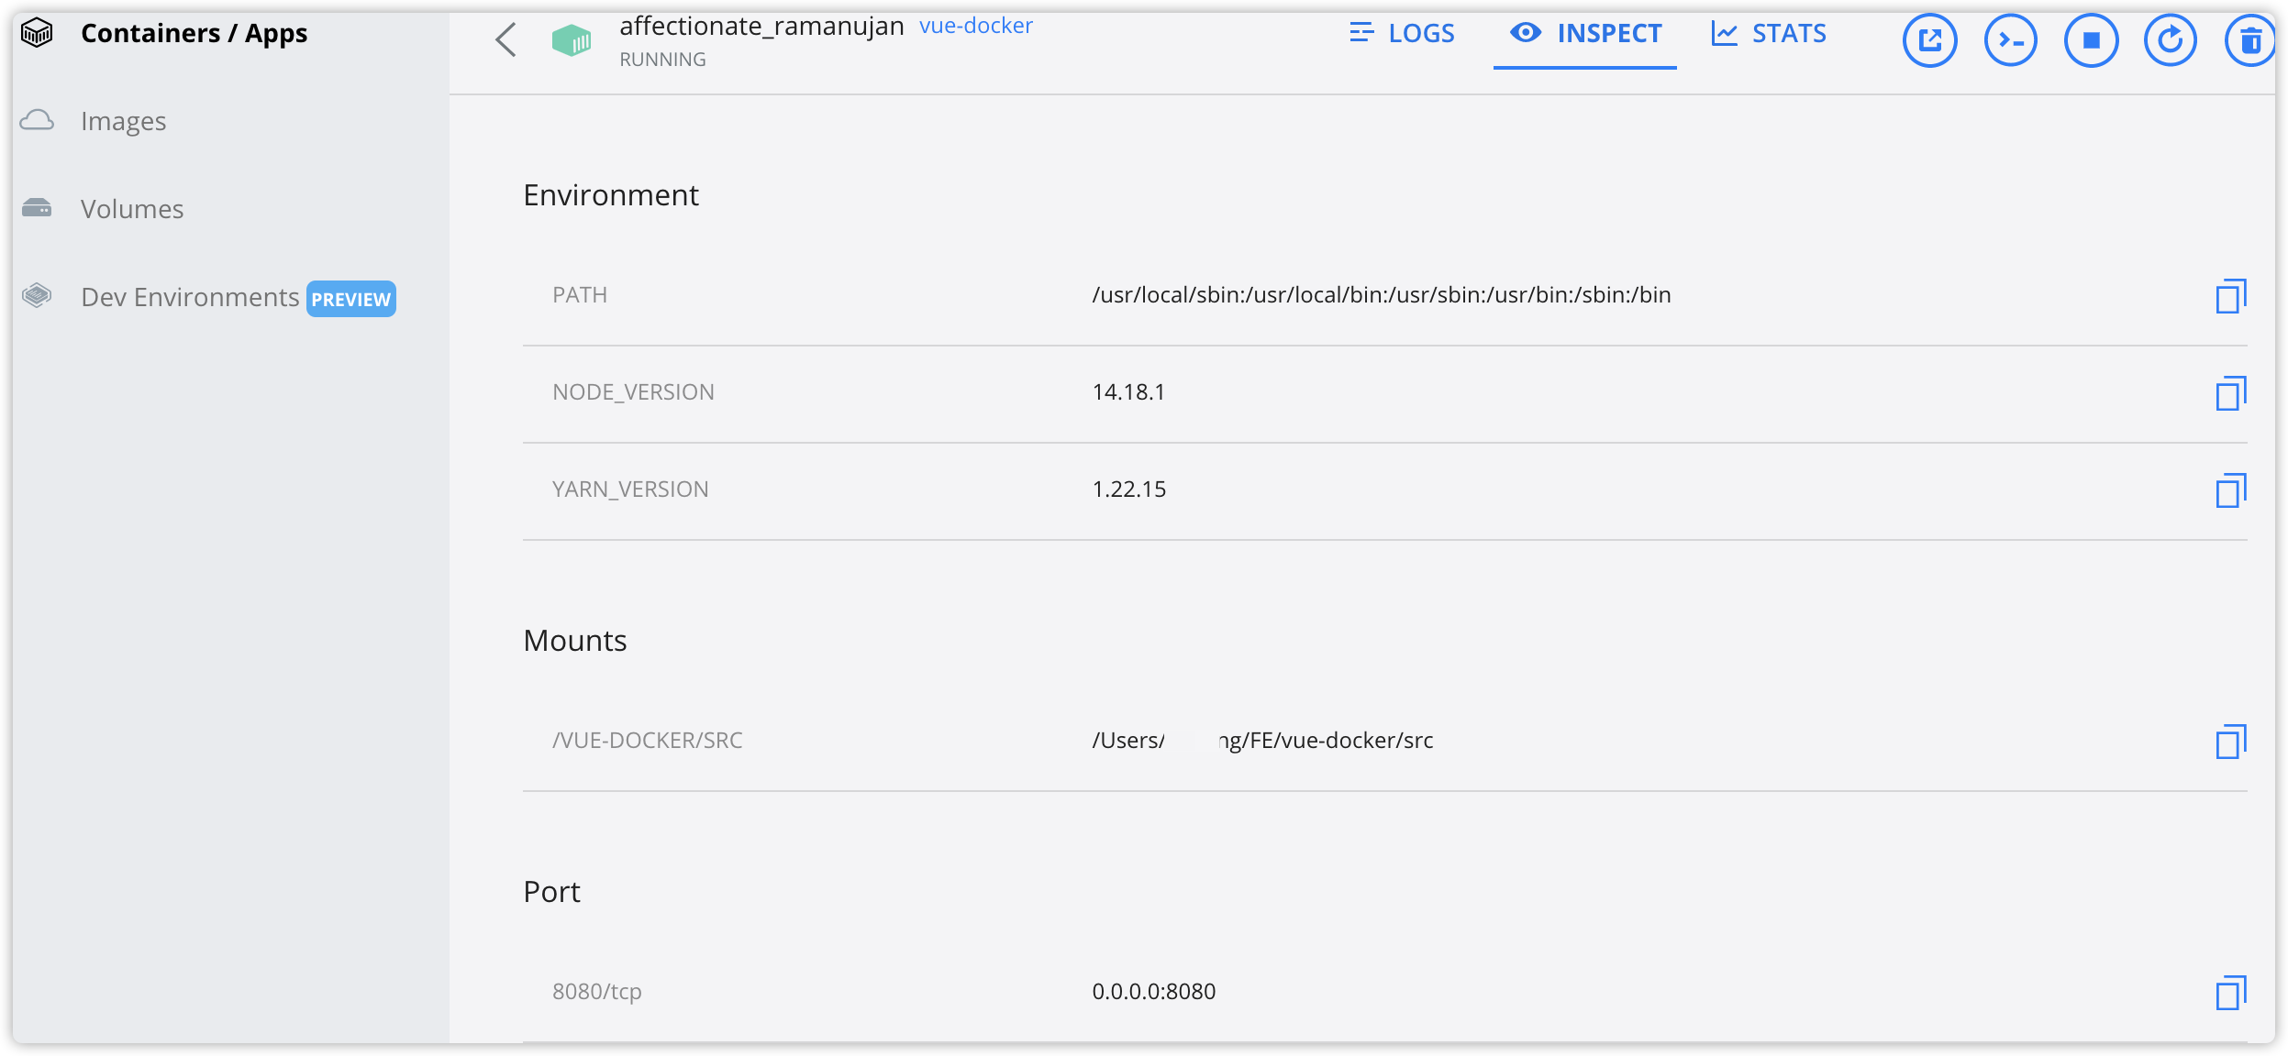The height and width of the screenshot is (1056, 2288).
Task: Click the open in browser icon
Action: (1929, 40)
